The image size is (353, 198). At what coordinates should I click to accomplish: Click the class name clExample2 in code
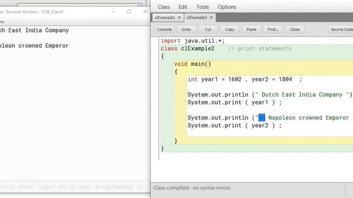coord(197,49)
